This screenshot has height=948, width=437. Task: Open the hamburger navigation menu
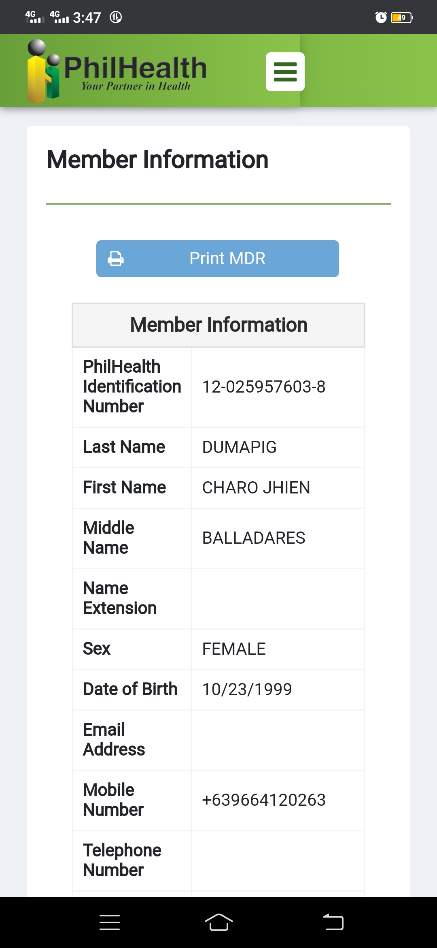(x=285, y=72)
